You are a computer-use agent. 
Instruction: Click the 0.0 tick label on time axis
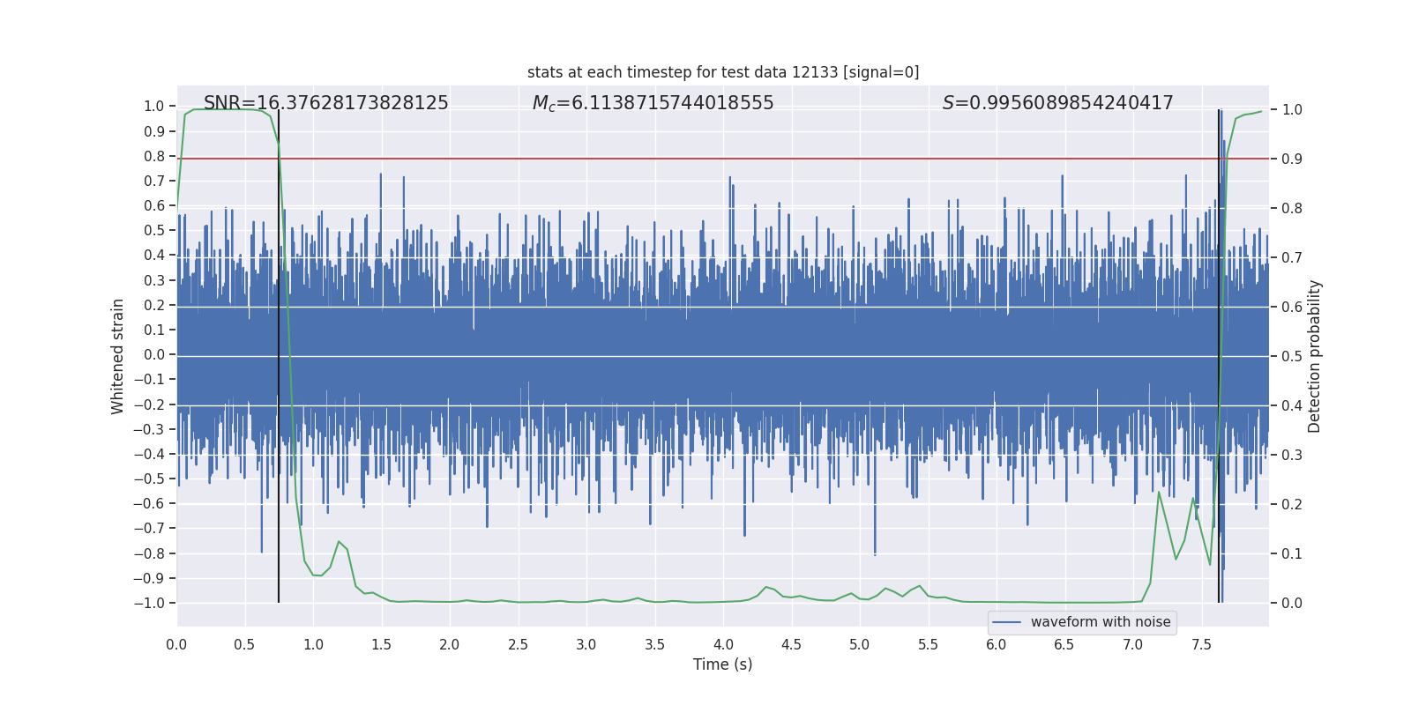(176, 644)
